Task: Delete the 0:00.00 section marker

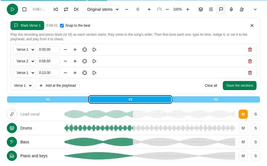Action: coord(250,50)
